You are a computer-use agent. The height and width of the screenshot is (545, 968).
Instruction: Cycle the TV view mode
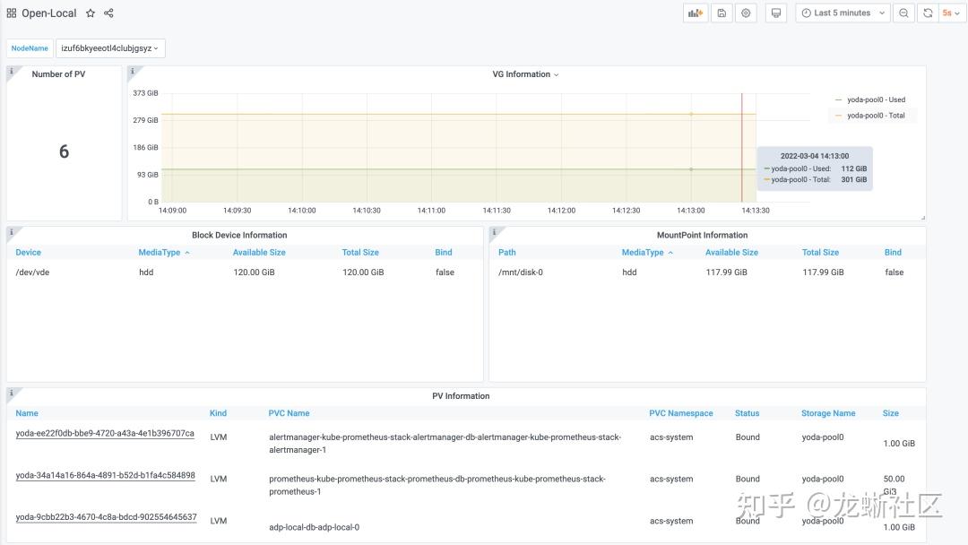tap(776, 13)
